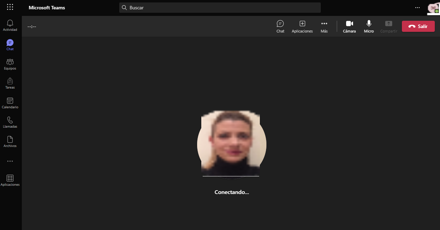Viewport: 440px width, 230px height.
Task: Click the Buscar search field
Action: [220, 8]
